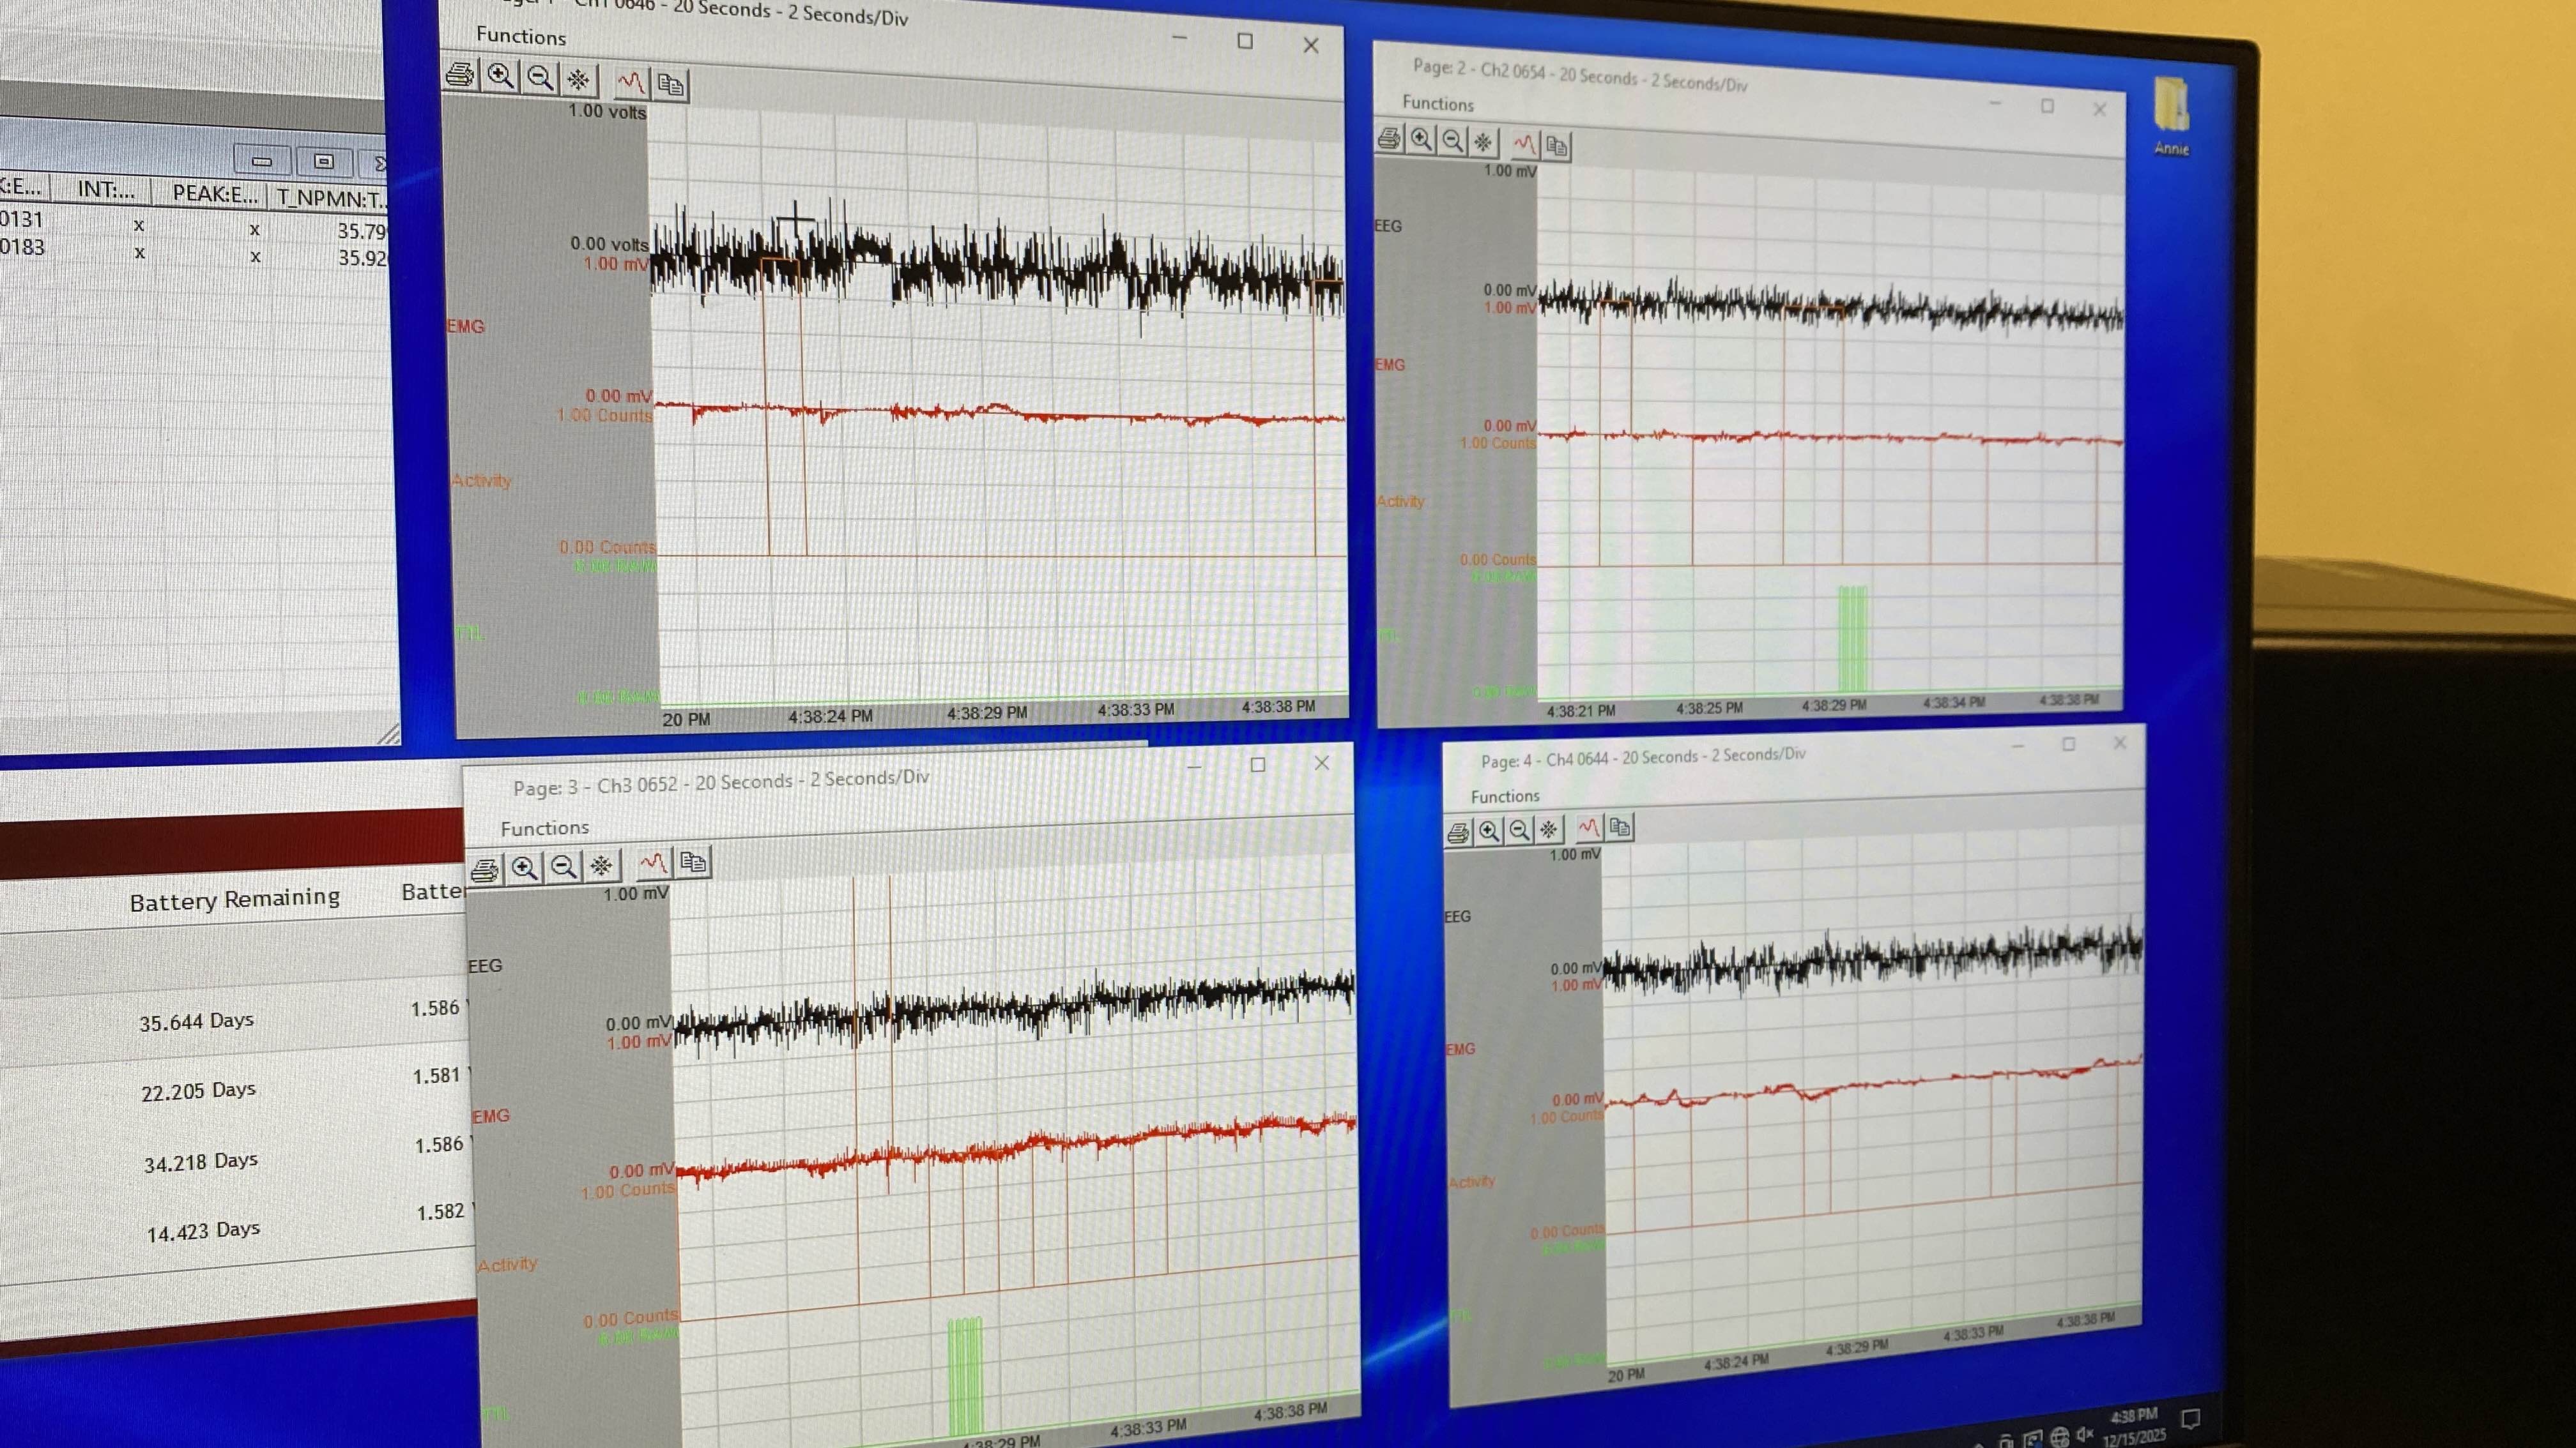
Task: Zoom out on the Ch2 0654 graph
Action: [x=1453, y=141]
